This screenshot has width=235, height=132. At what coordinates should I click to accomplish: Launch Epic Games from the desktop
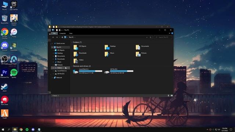(x=14, y=6)
